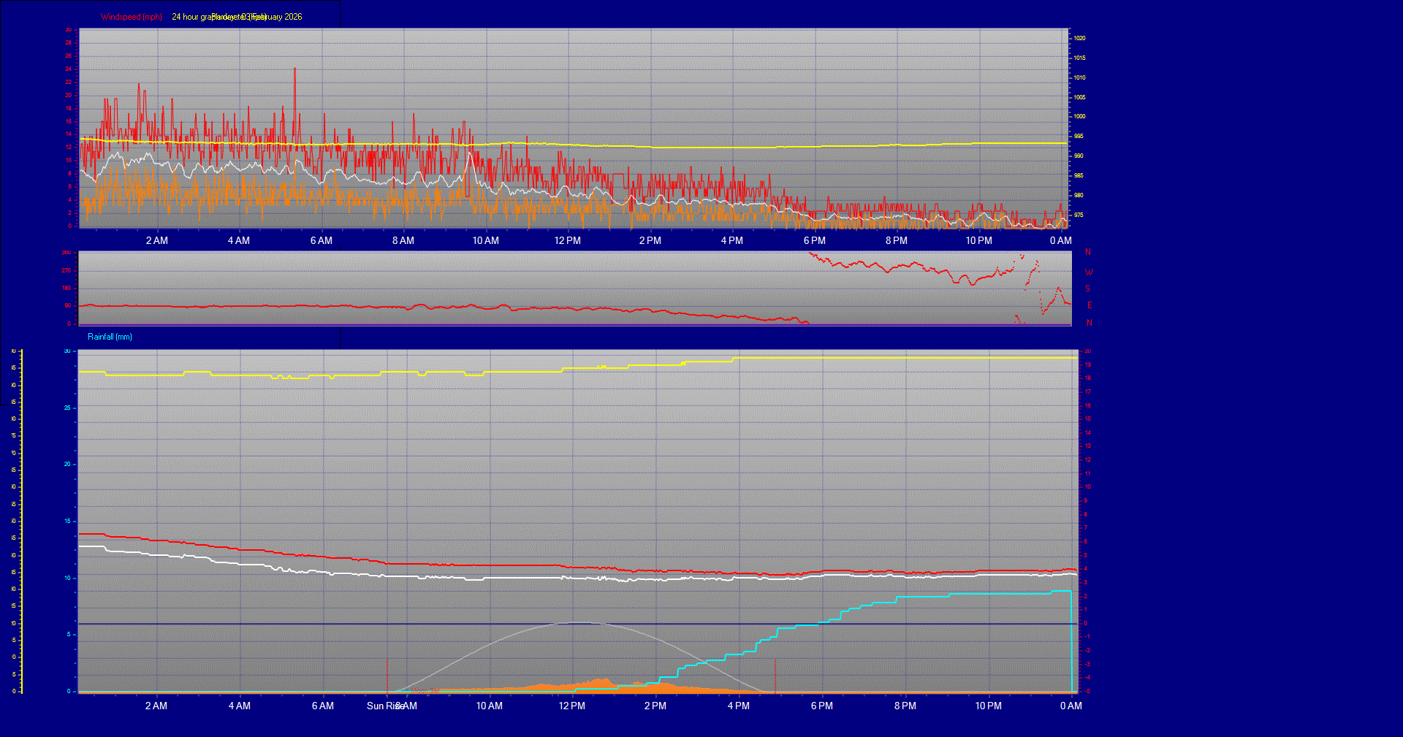The height and width of the screenshot is (737, 1403).
Task: Select 12 PM on the windspeed graph axis
Action: (x=567, y=240)
